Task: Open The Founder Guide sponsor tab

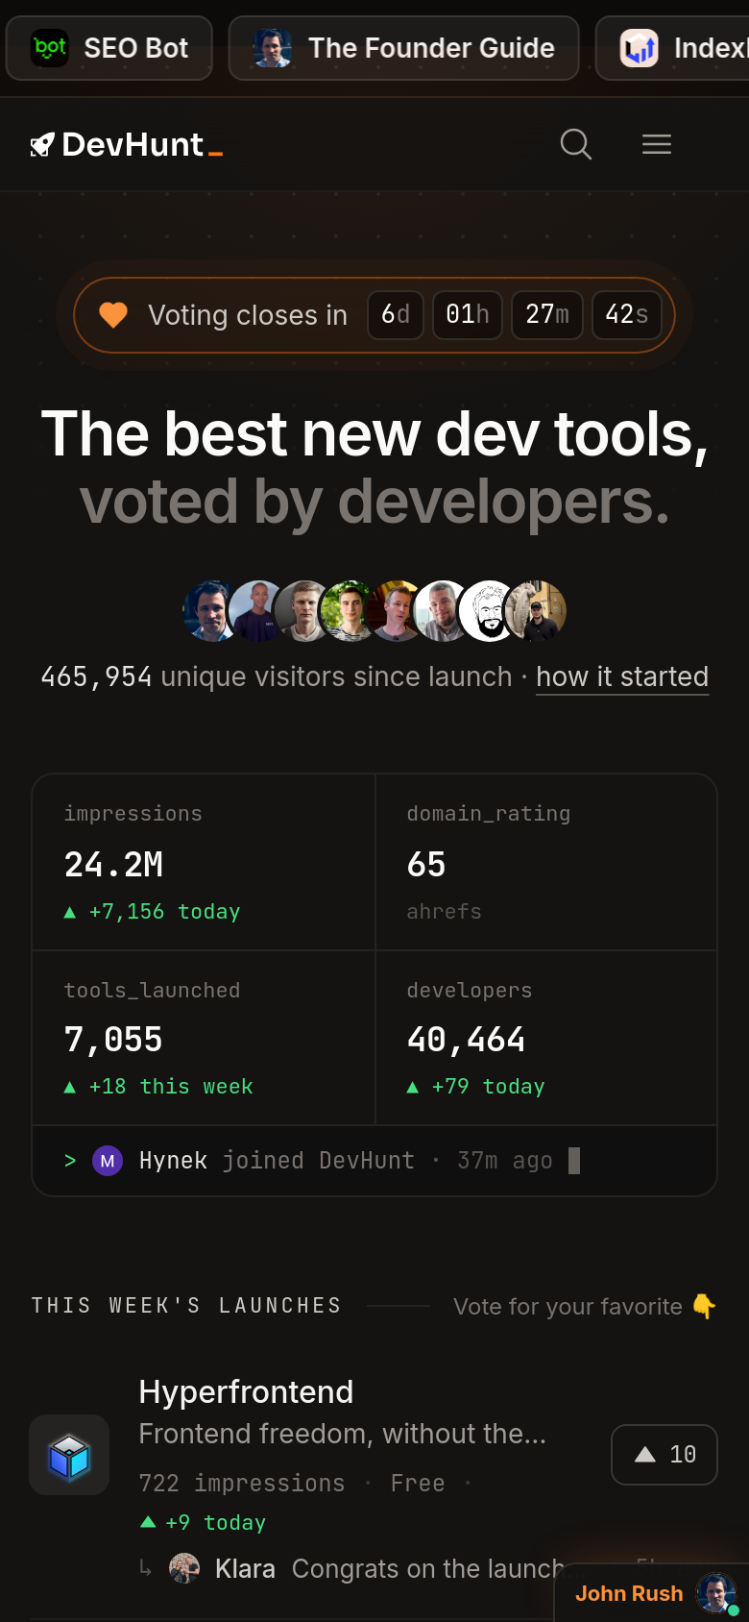Action: click(404, 48)
